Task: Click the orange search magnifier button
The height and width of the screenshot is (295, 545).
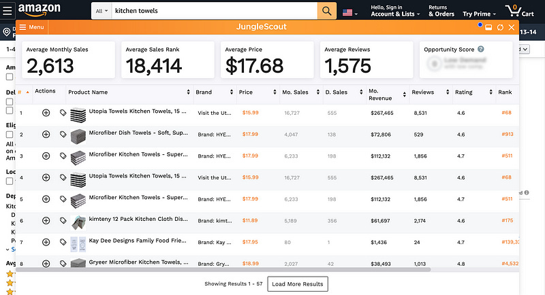Action: coord(327,11)
